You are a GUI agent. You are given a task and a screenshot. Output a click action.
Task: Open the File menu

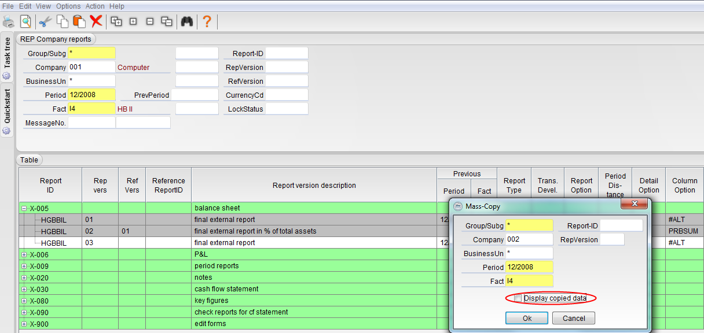pyautogui.click(x=8, y=6)
